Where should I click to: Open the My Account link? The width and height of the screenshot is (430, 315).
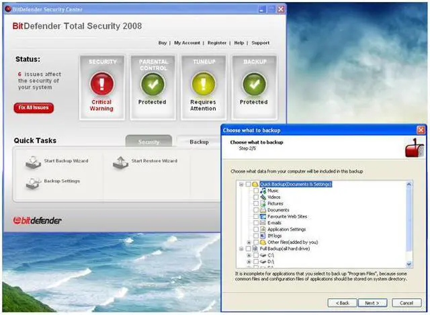coord(187,43)
